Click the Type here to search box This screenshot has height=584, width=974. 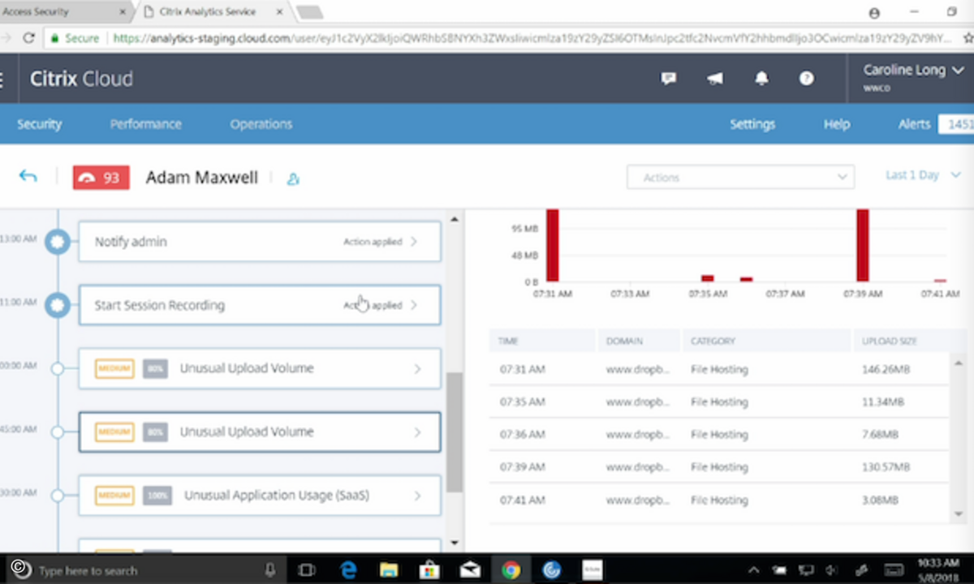(146, 570)
